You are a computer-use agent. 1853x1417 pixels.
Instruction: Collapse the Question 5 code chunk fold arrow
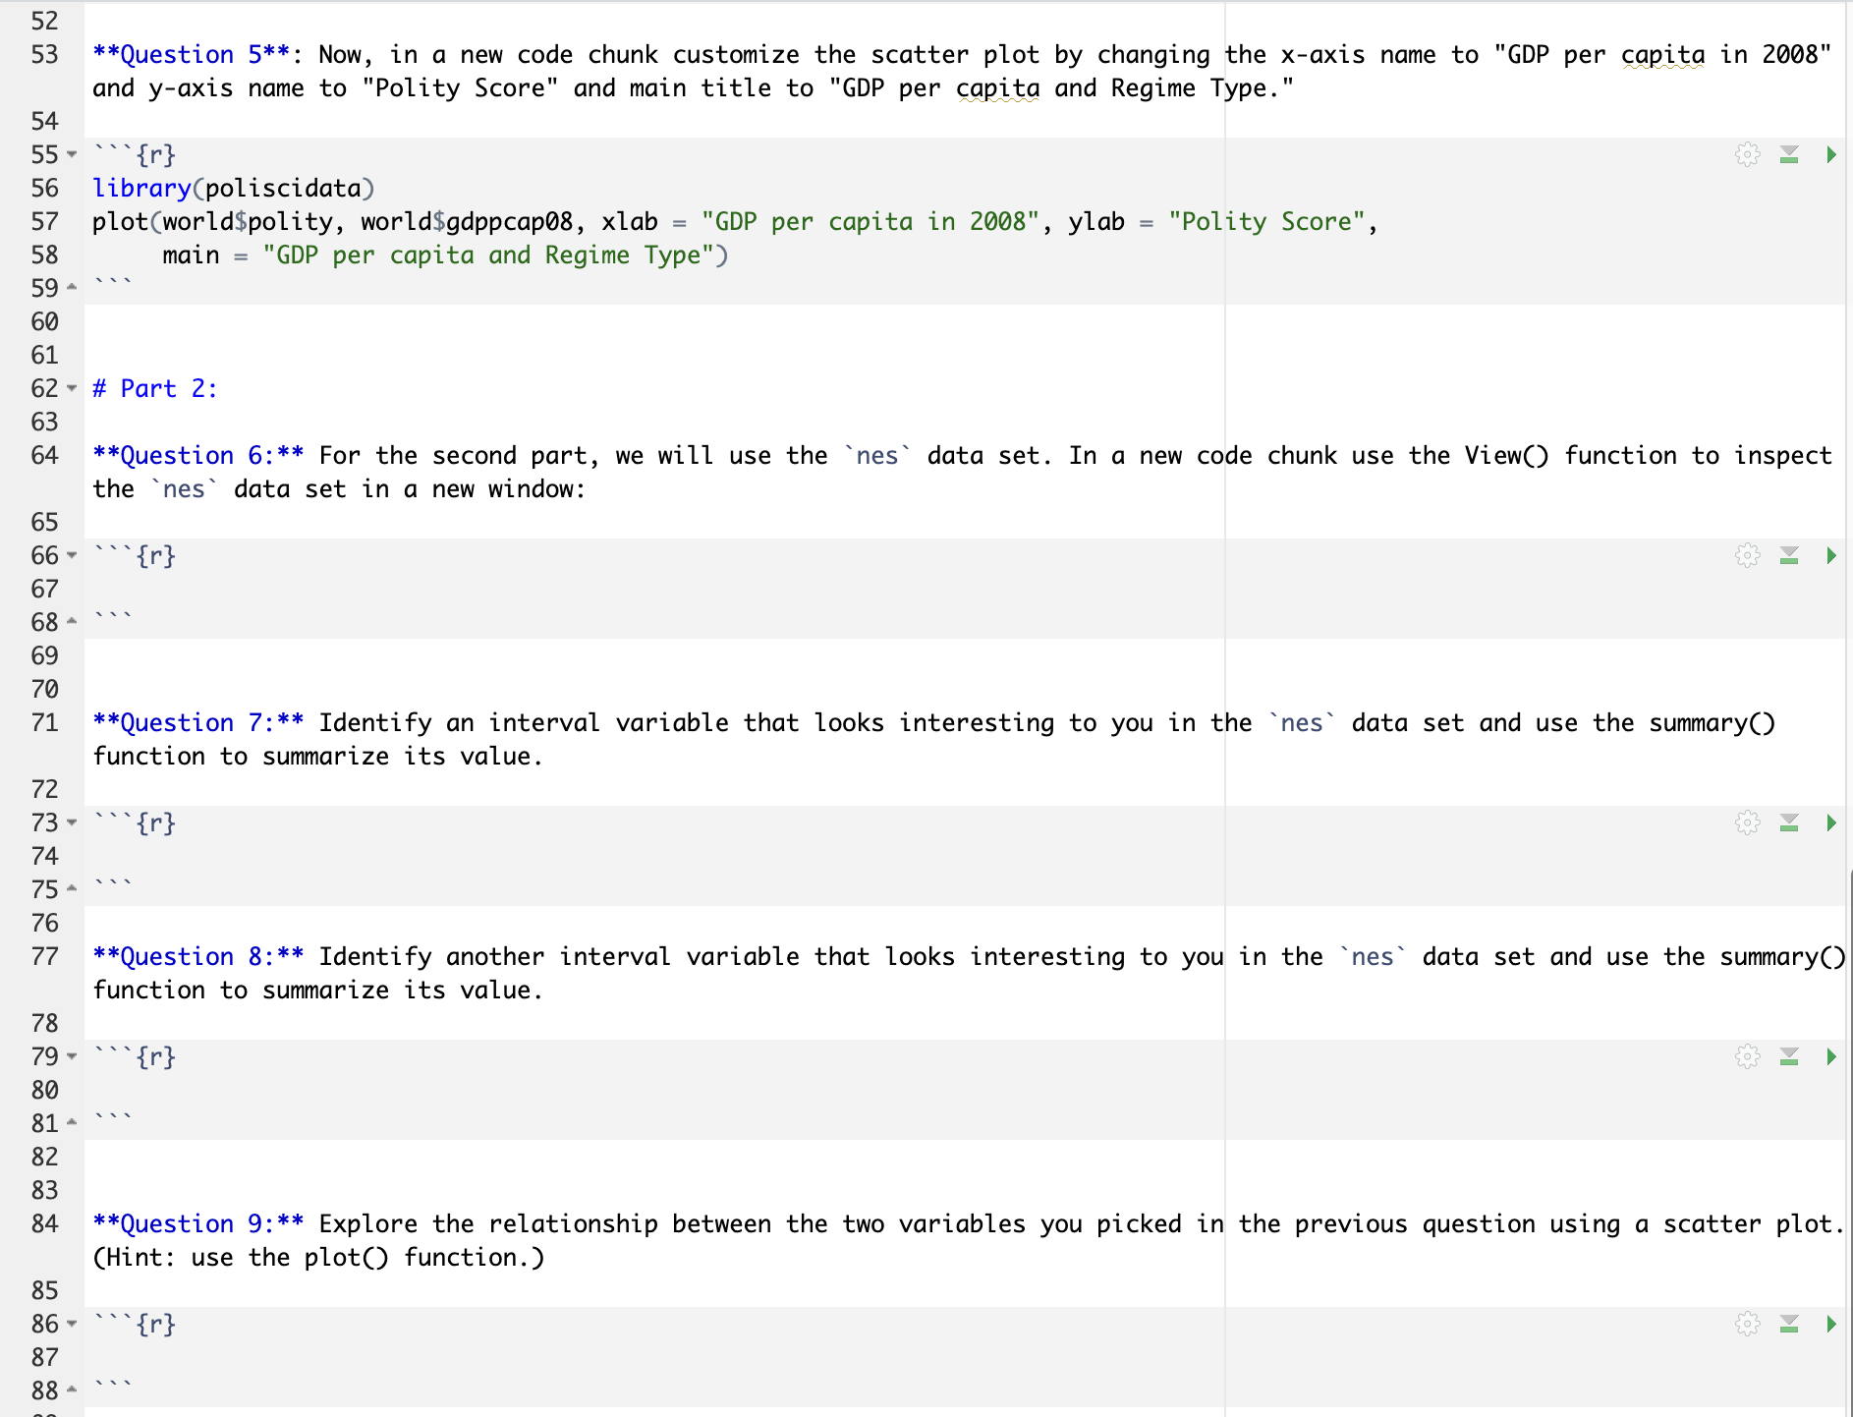pos(71,155)
